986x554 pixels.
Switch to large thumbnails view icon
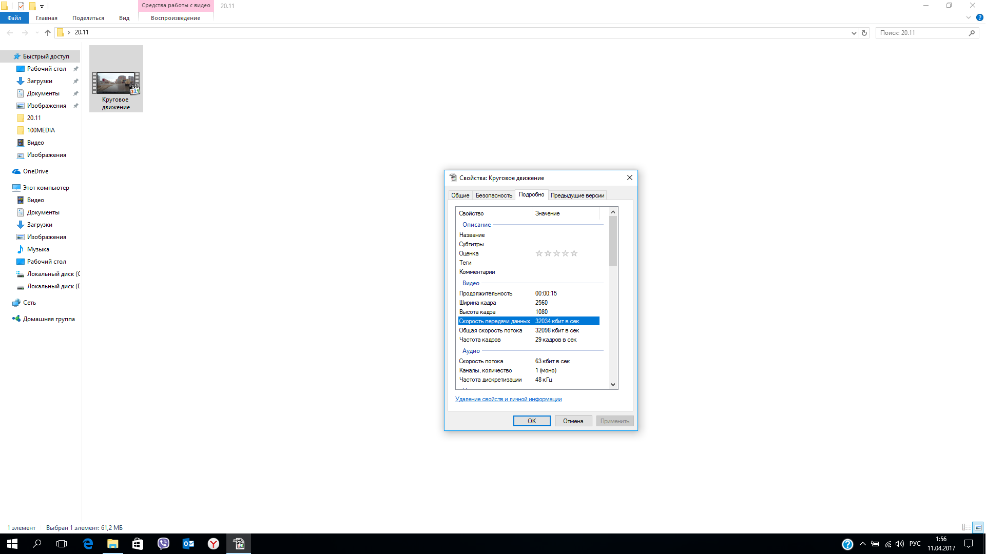pos(978,527)
